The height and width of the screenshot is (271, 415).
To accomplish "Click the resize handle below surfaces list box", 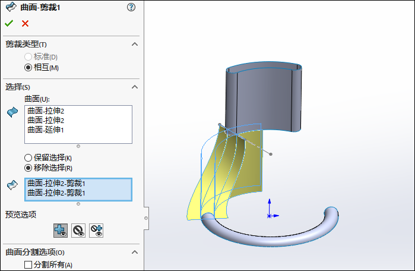I will click(x=78, y=146).
